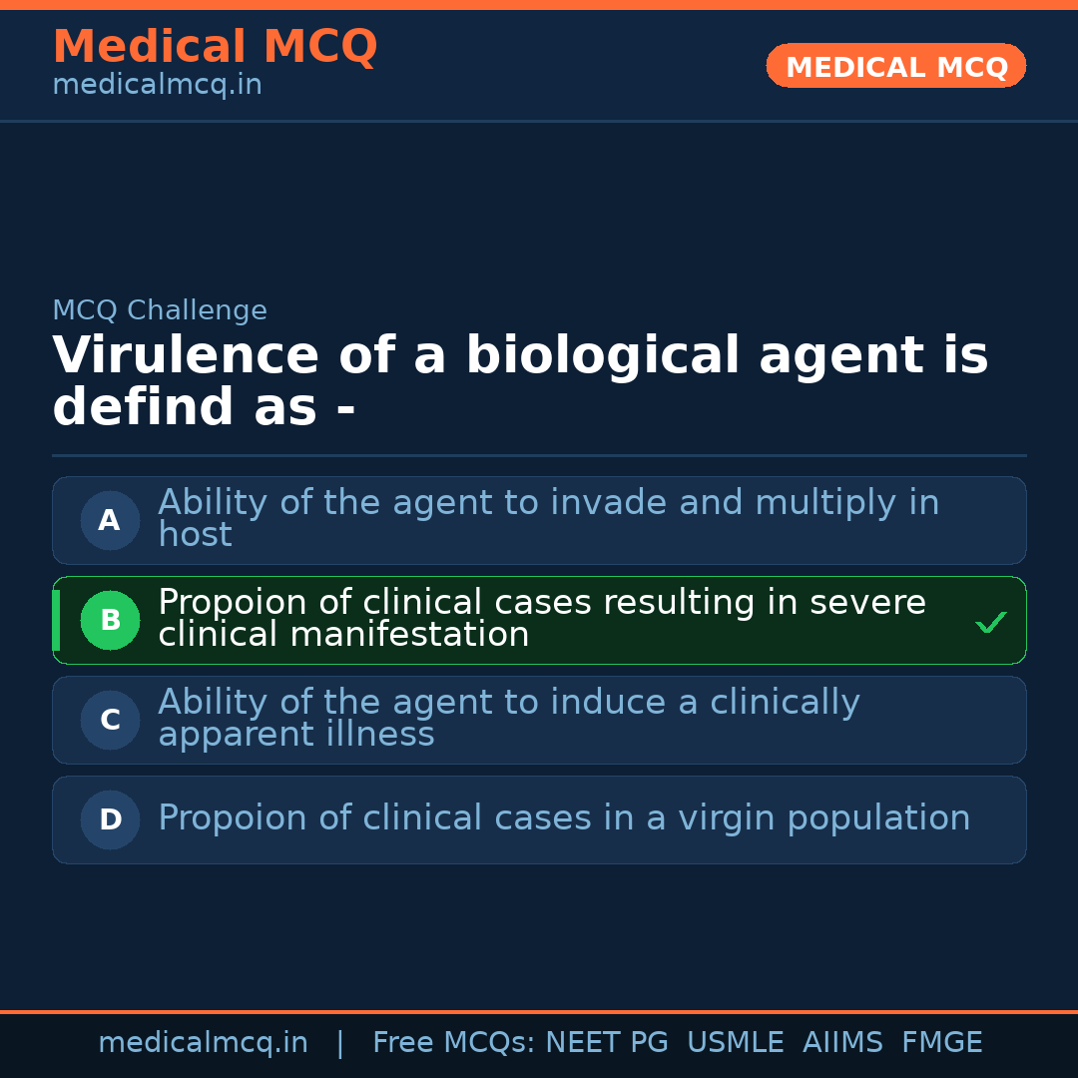Choose answer 'Ability of the agent to induce a clinically apparent illness'
The height and width of the screenshot is (1078, 1078).
[508, 718]
